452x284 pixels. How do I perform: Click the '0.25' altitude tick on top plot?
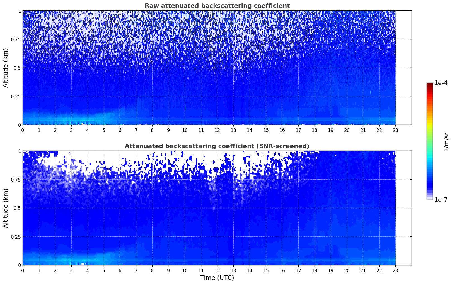(16, 96)
